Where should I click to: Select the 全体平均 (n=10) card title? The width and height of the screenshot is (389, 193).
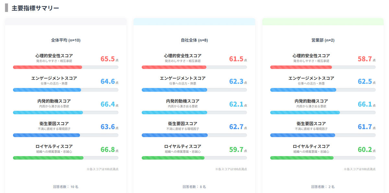(x=66, y=40)
